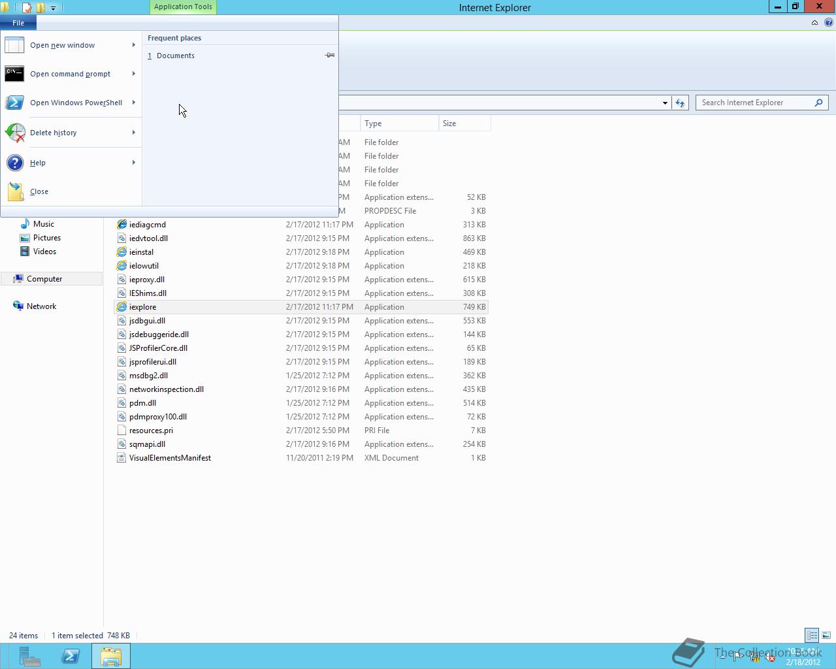Viewport: 836px width, 669px height.
Task: Click the muted speaker tray icon
Action: 770,657
